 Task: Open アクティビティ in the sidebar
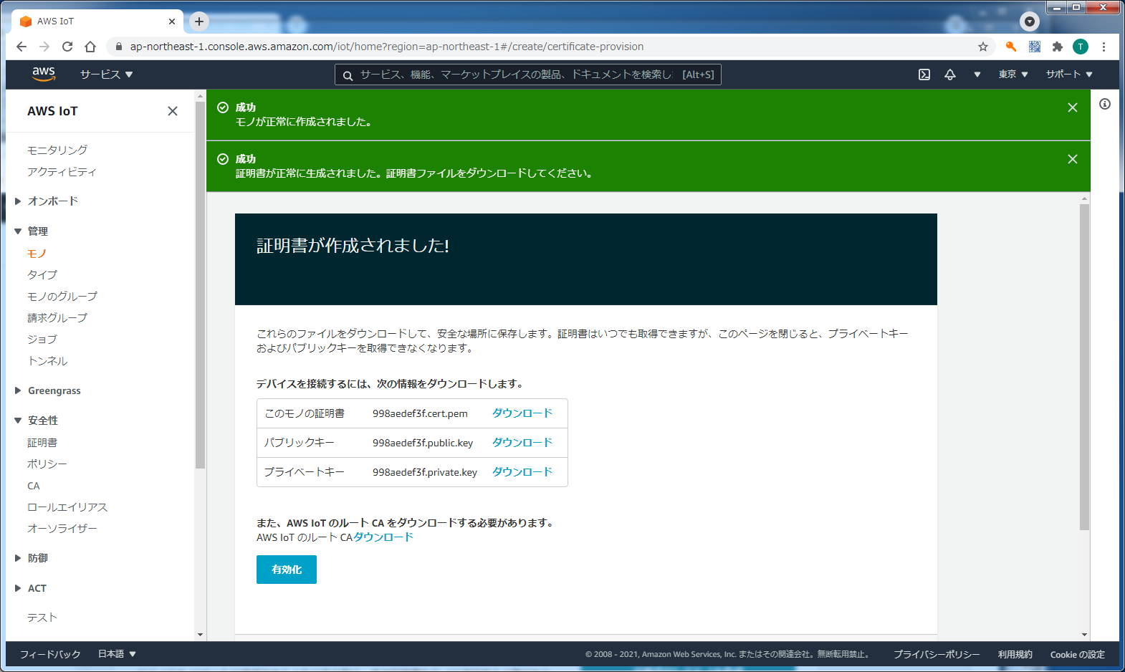click(x=62, y=172)
